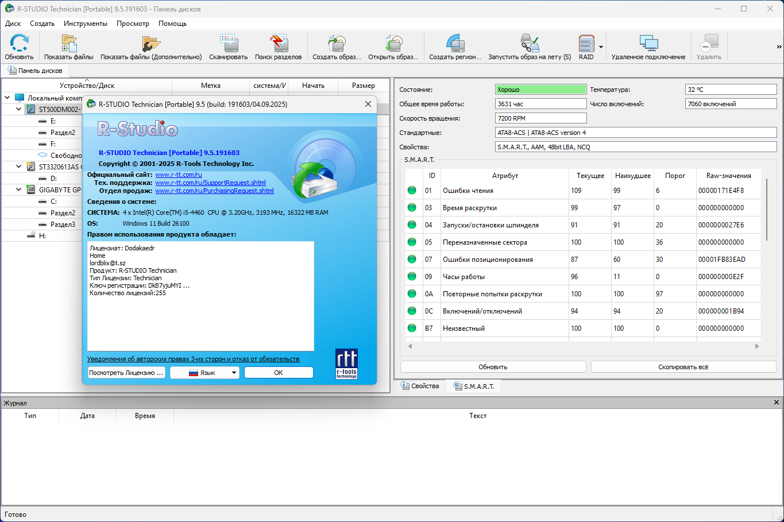
Task: Click green status dot for Часы работы
Action: point(412,277)
